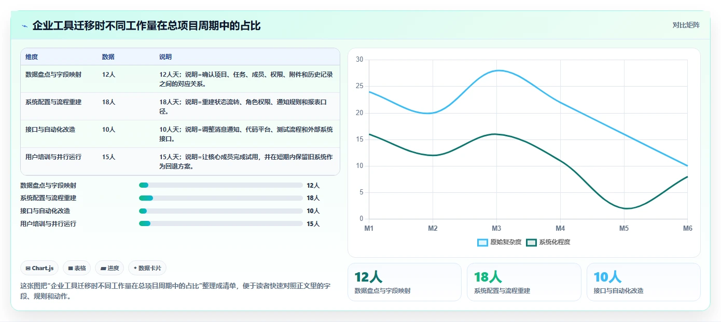
Task: Click the 数据 column header
Action: 108,57
